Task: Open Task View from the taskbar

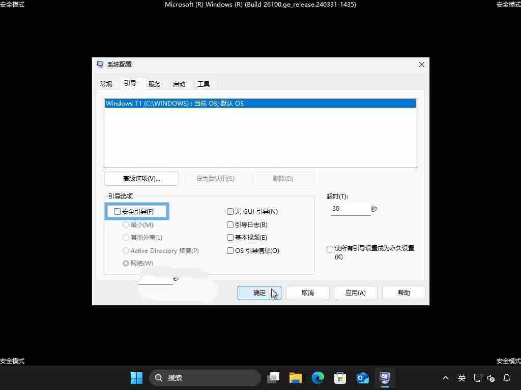Action: 273,378
